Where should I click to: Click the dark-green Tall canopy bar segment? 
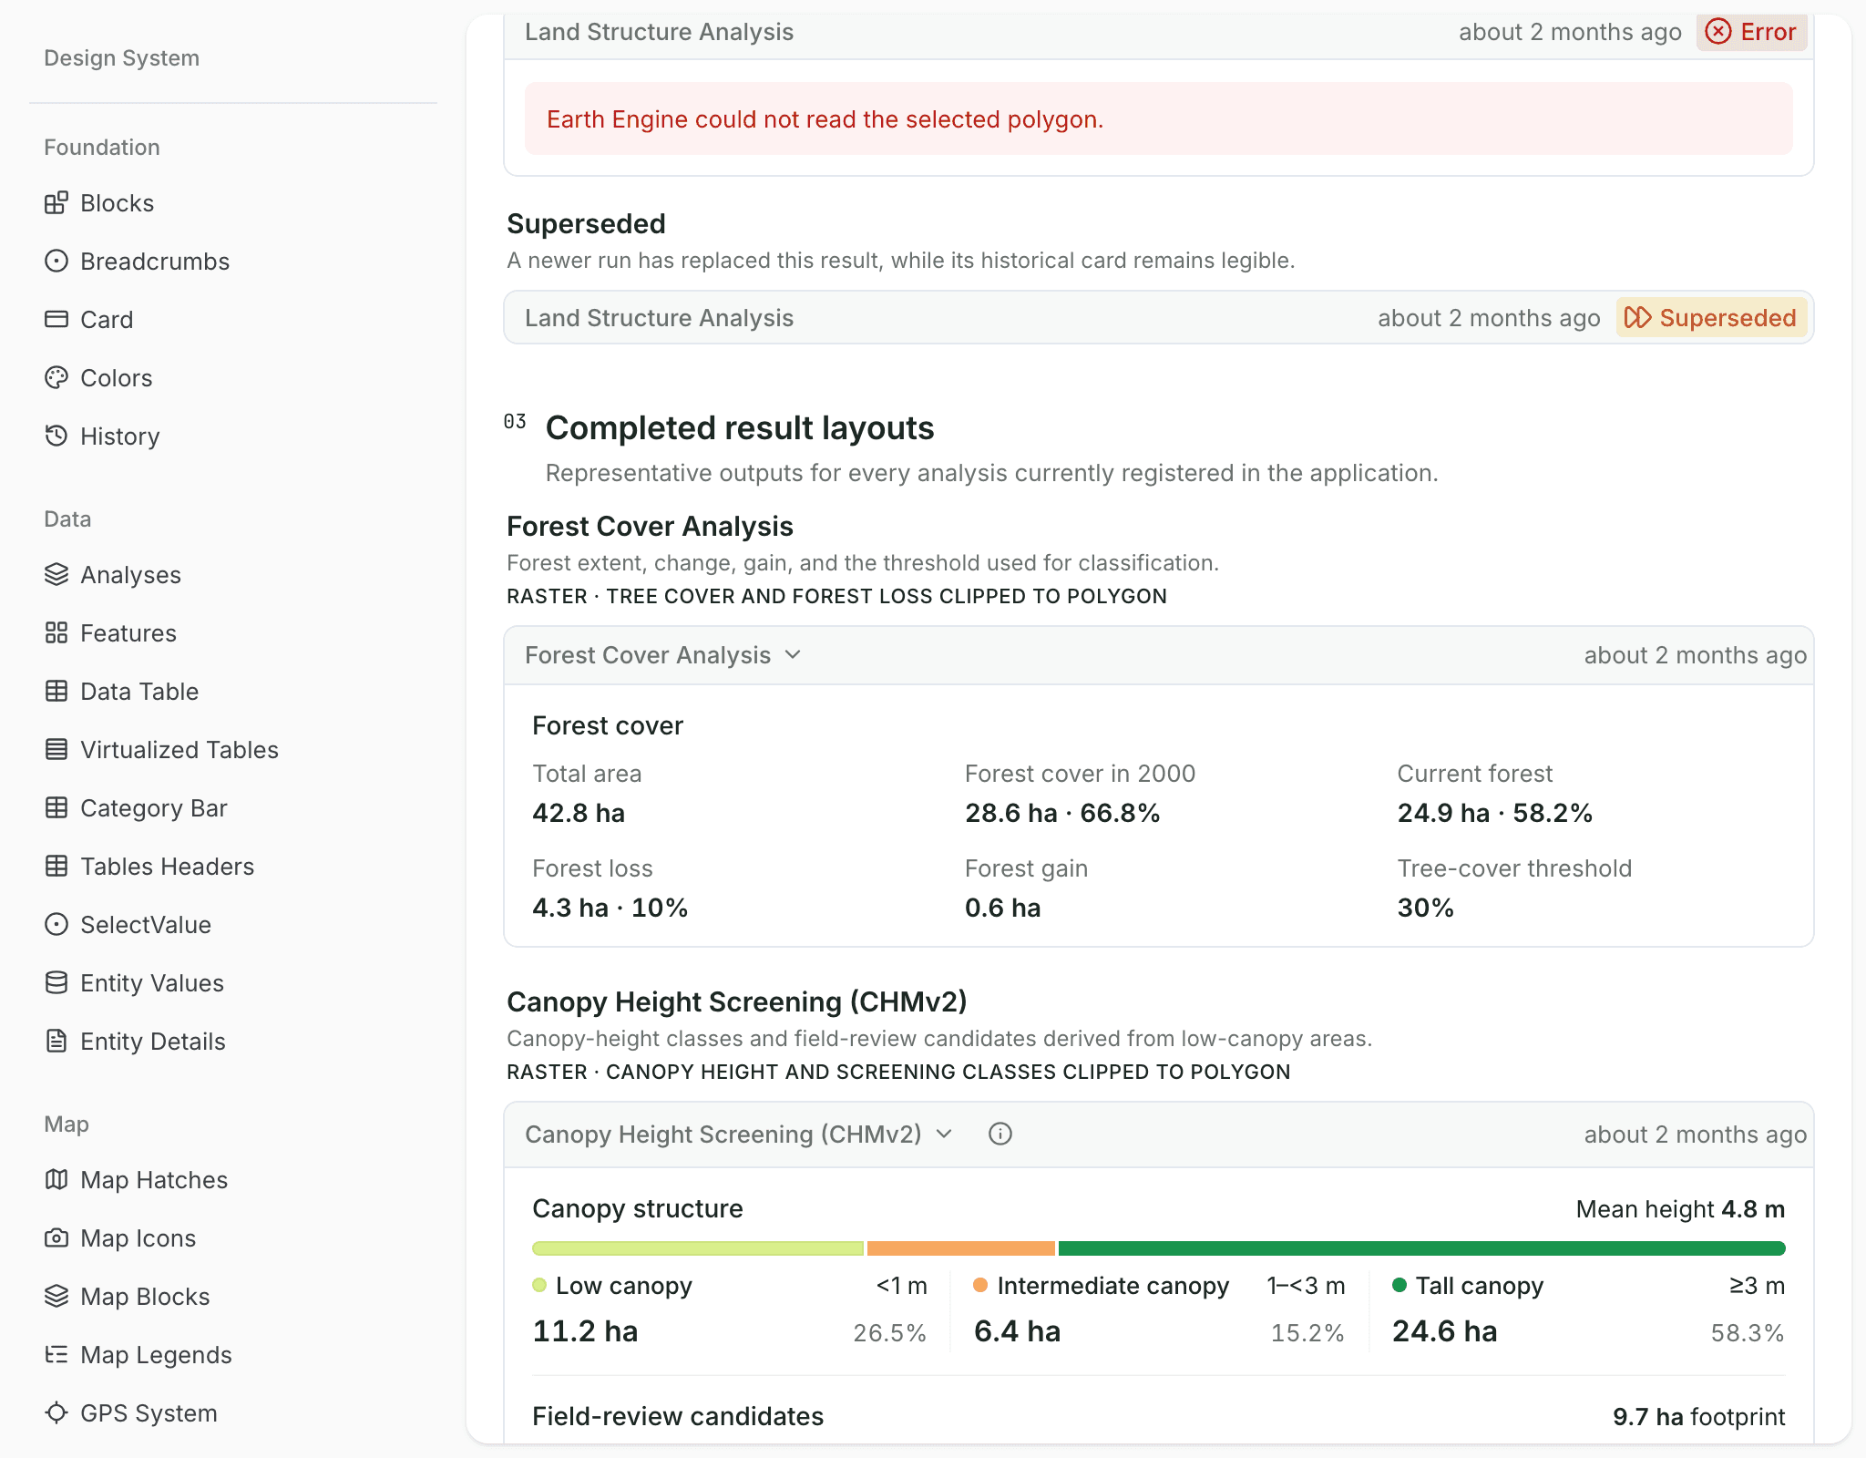click(1422, 1248)
